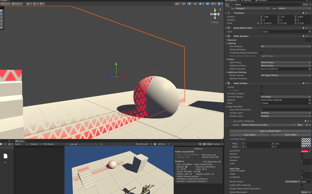
Task: Toggle hidden objects visibility in the Scene toolbar
Action: (x=207, y=4)
